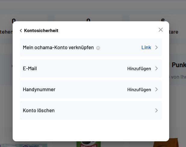Close the Kontosicherheit dialog with the X
The height and width of the screenshot is (147, 186).
pyautogui.click(x=161, y=30)
